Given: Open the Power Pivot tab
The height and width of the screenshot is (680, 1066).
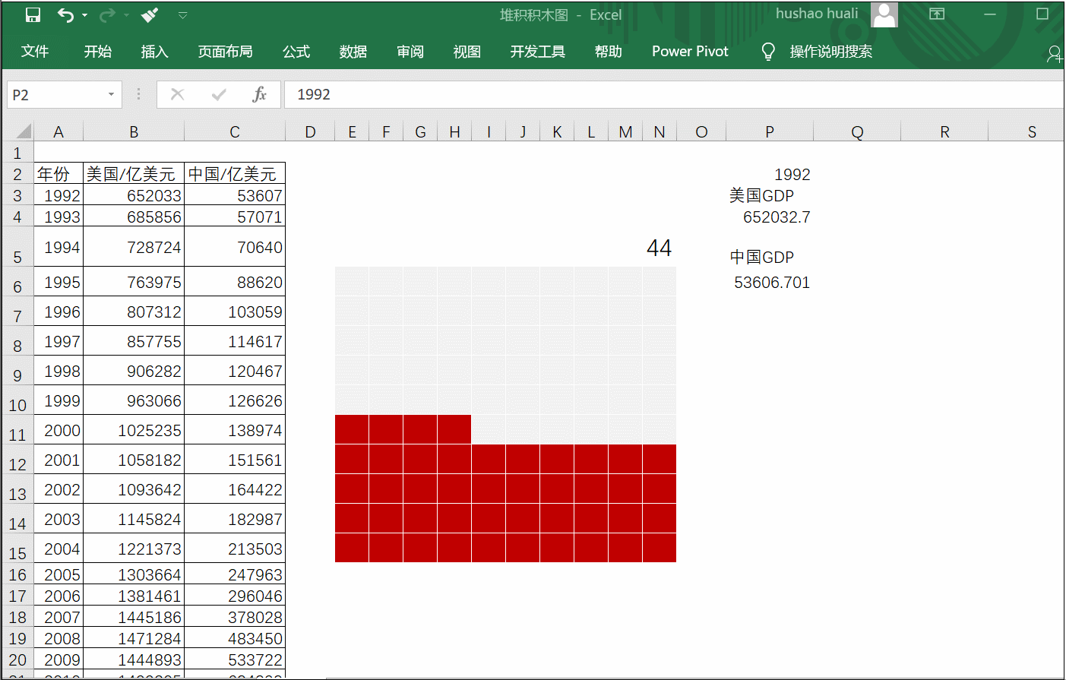Looking at the screenshot, I should coord(689,52).
